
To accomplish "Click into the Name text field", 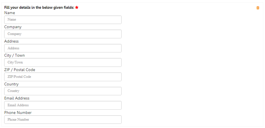I will tap(63, 20).
